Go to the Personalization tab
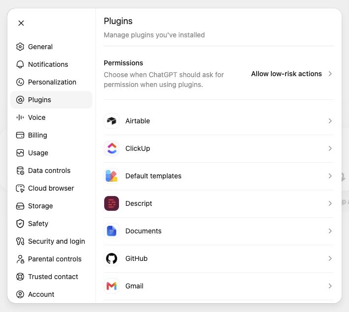The width and height of the screenshot is (349, 312). (51, 82)
